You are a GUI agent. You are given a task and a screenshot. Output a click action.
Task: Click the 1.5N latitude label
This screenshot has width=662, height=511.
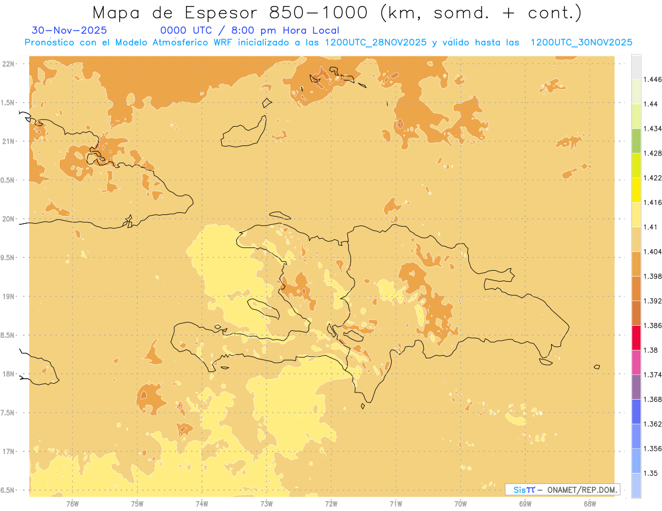click(x=7, y=103)
